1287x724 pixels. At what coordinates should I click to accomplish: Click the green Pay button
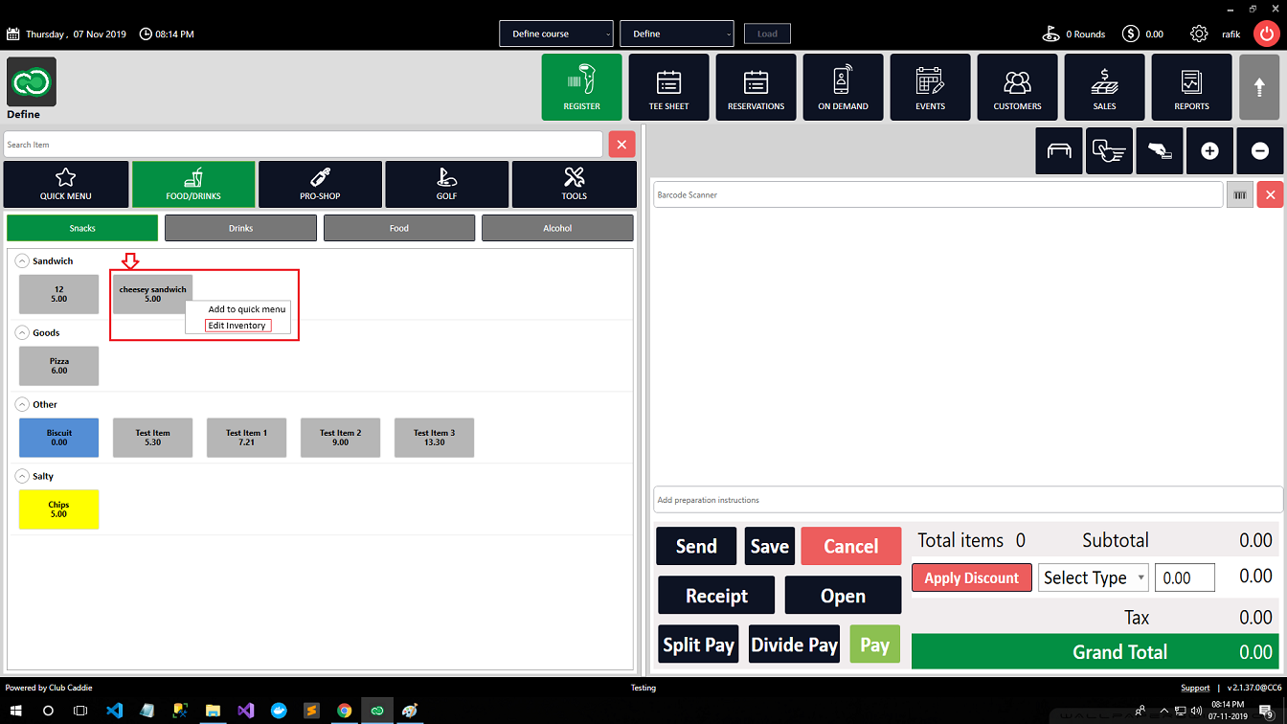875,645
